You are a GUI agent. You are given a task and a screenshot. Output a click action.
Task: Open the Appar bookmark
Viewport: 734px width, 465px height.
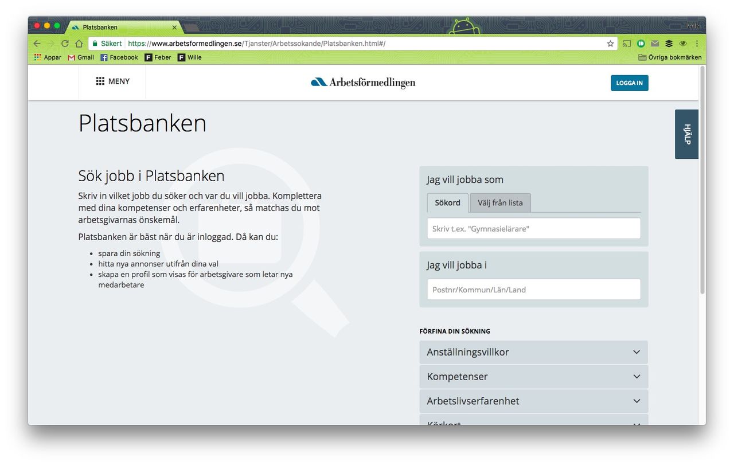pos(48,57)
